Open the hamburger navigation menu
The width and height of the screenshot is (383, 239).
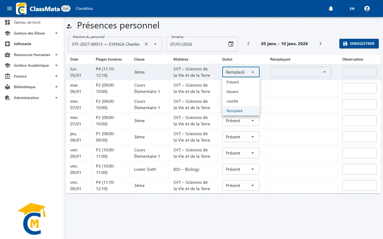(10, 8)
